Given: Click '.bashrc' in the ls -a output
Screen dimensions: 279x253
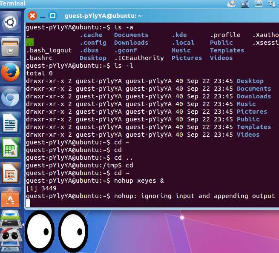Looking at the screenshot, I should [x=39, y=58].
